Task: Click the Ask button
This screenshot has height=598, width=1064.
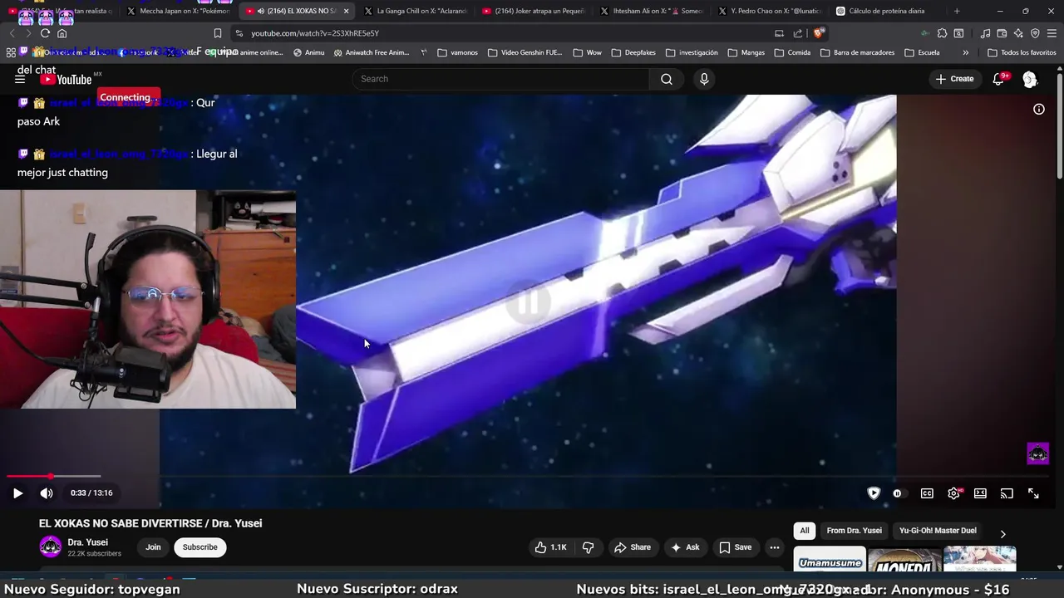Action: [685, 547]
